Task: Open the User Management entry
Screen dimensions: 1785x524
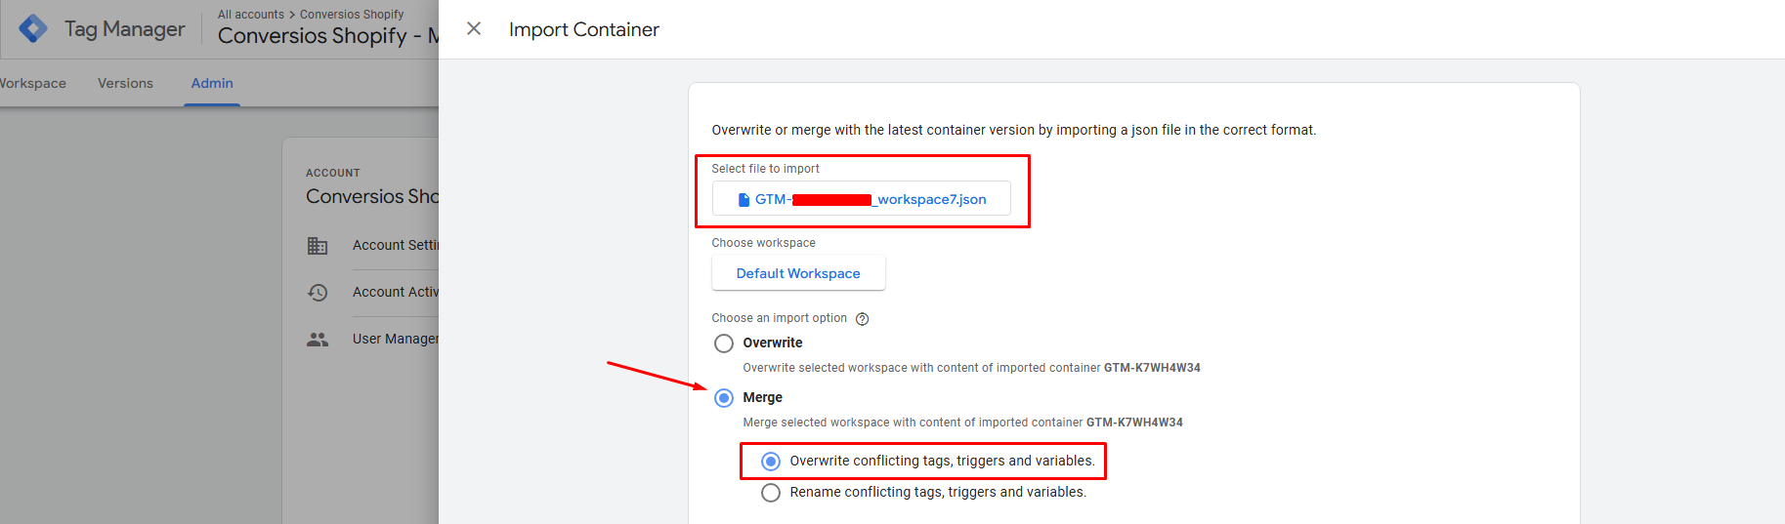Action: [x=396, y=339]
